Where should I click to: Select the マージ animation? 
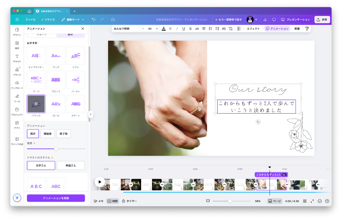pos(36,80)
